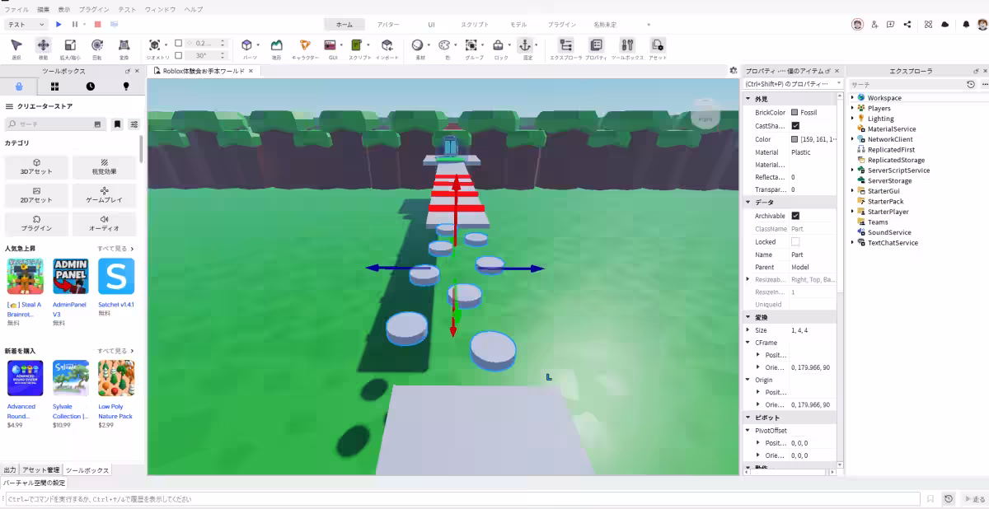Enable the Locked checkbox

[795, 242]
